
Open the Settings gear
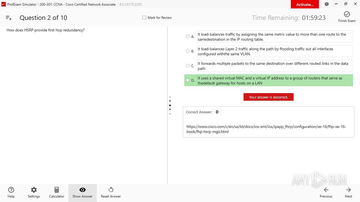pyautogui.click(x=34, y=192)
